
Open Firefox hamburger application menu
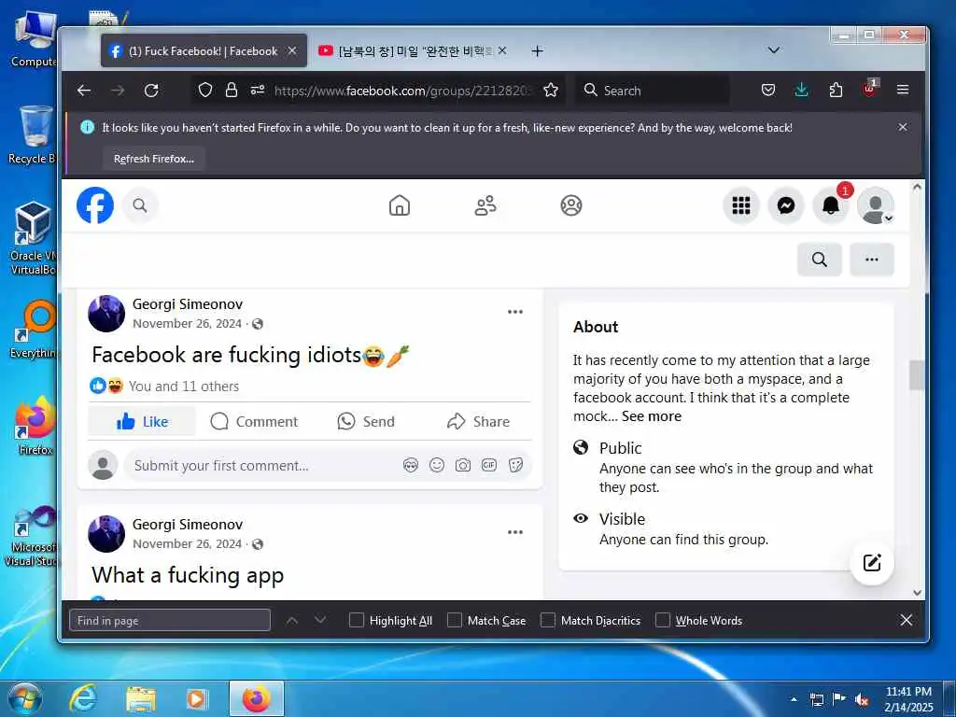(x=903, y=91)
